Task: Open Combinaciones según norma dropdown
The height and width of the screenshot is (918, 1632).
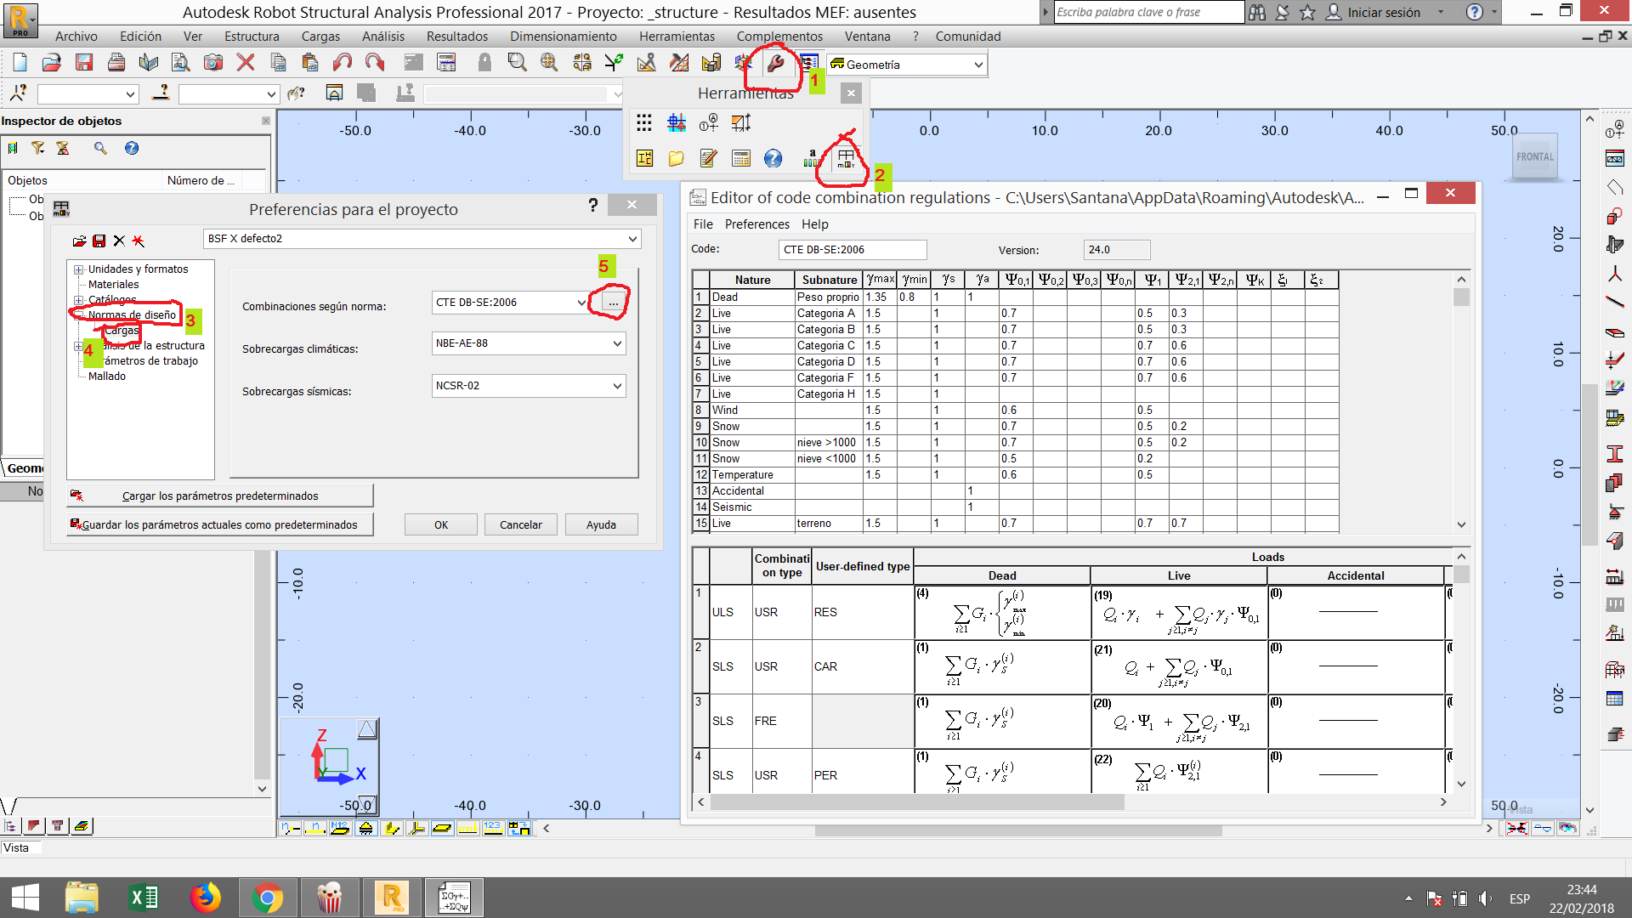Action: click(x=581, y=303)
